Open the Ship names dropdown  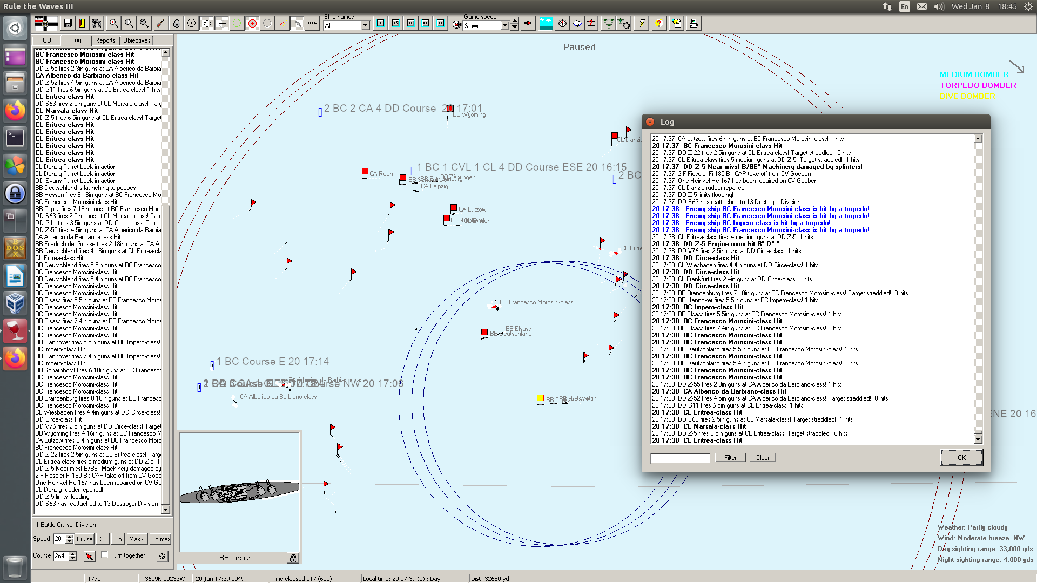coord(366,26)
